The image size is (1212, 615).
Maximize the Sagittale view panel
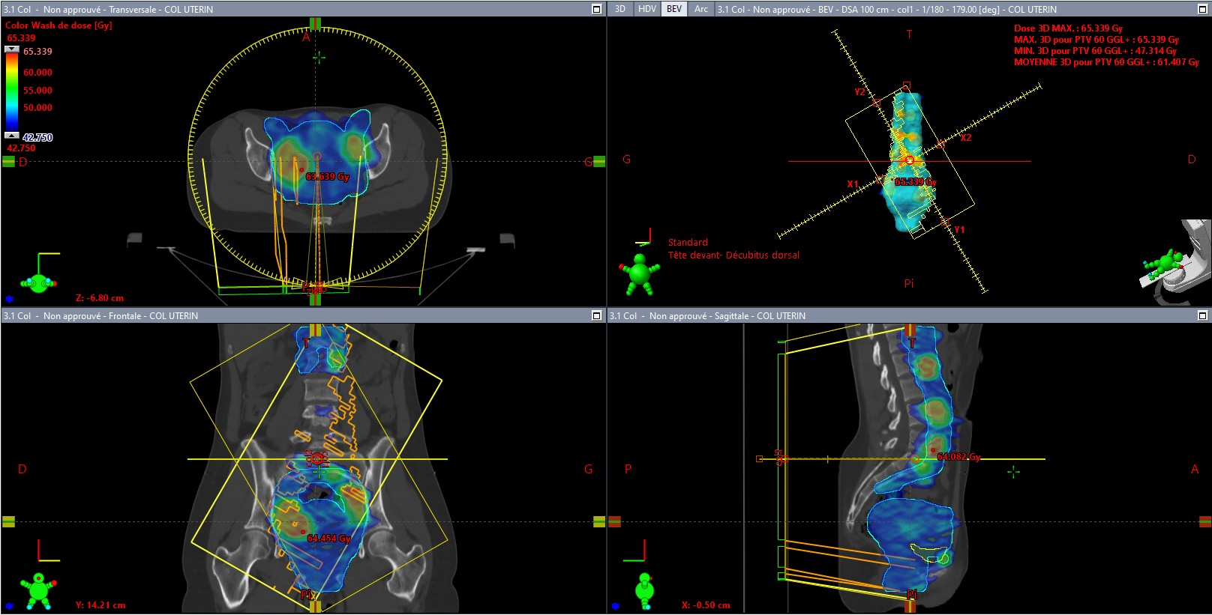pos(1203,315)
